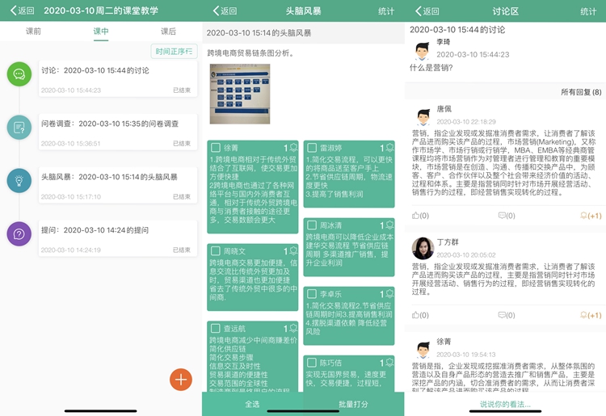Open the brainstorm attached image thumbnail
Screen dimensions: 606x416
click(240, 93)
